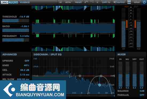Screen dimensions: 147x99
Task: Toggle the plugin power bypass button
Action: point(144,2)
